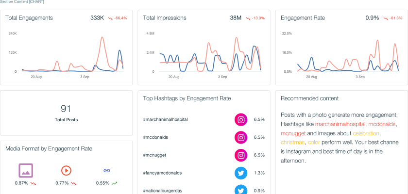Screen dimensions: 408x194
Task: Click the Twitter icon beside #nationalburgerday
Action: click(x=241, y=190)
